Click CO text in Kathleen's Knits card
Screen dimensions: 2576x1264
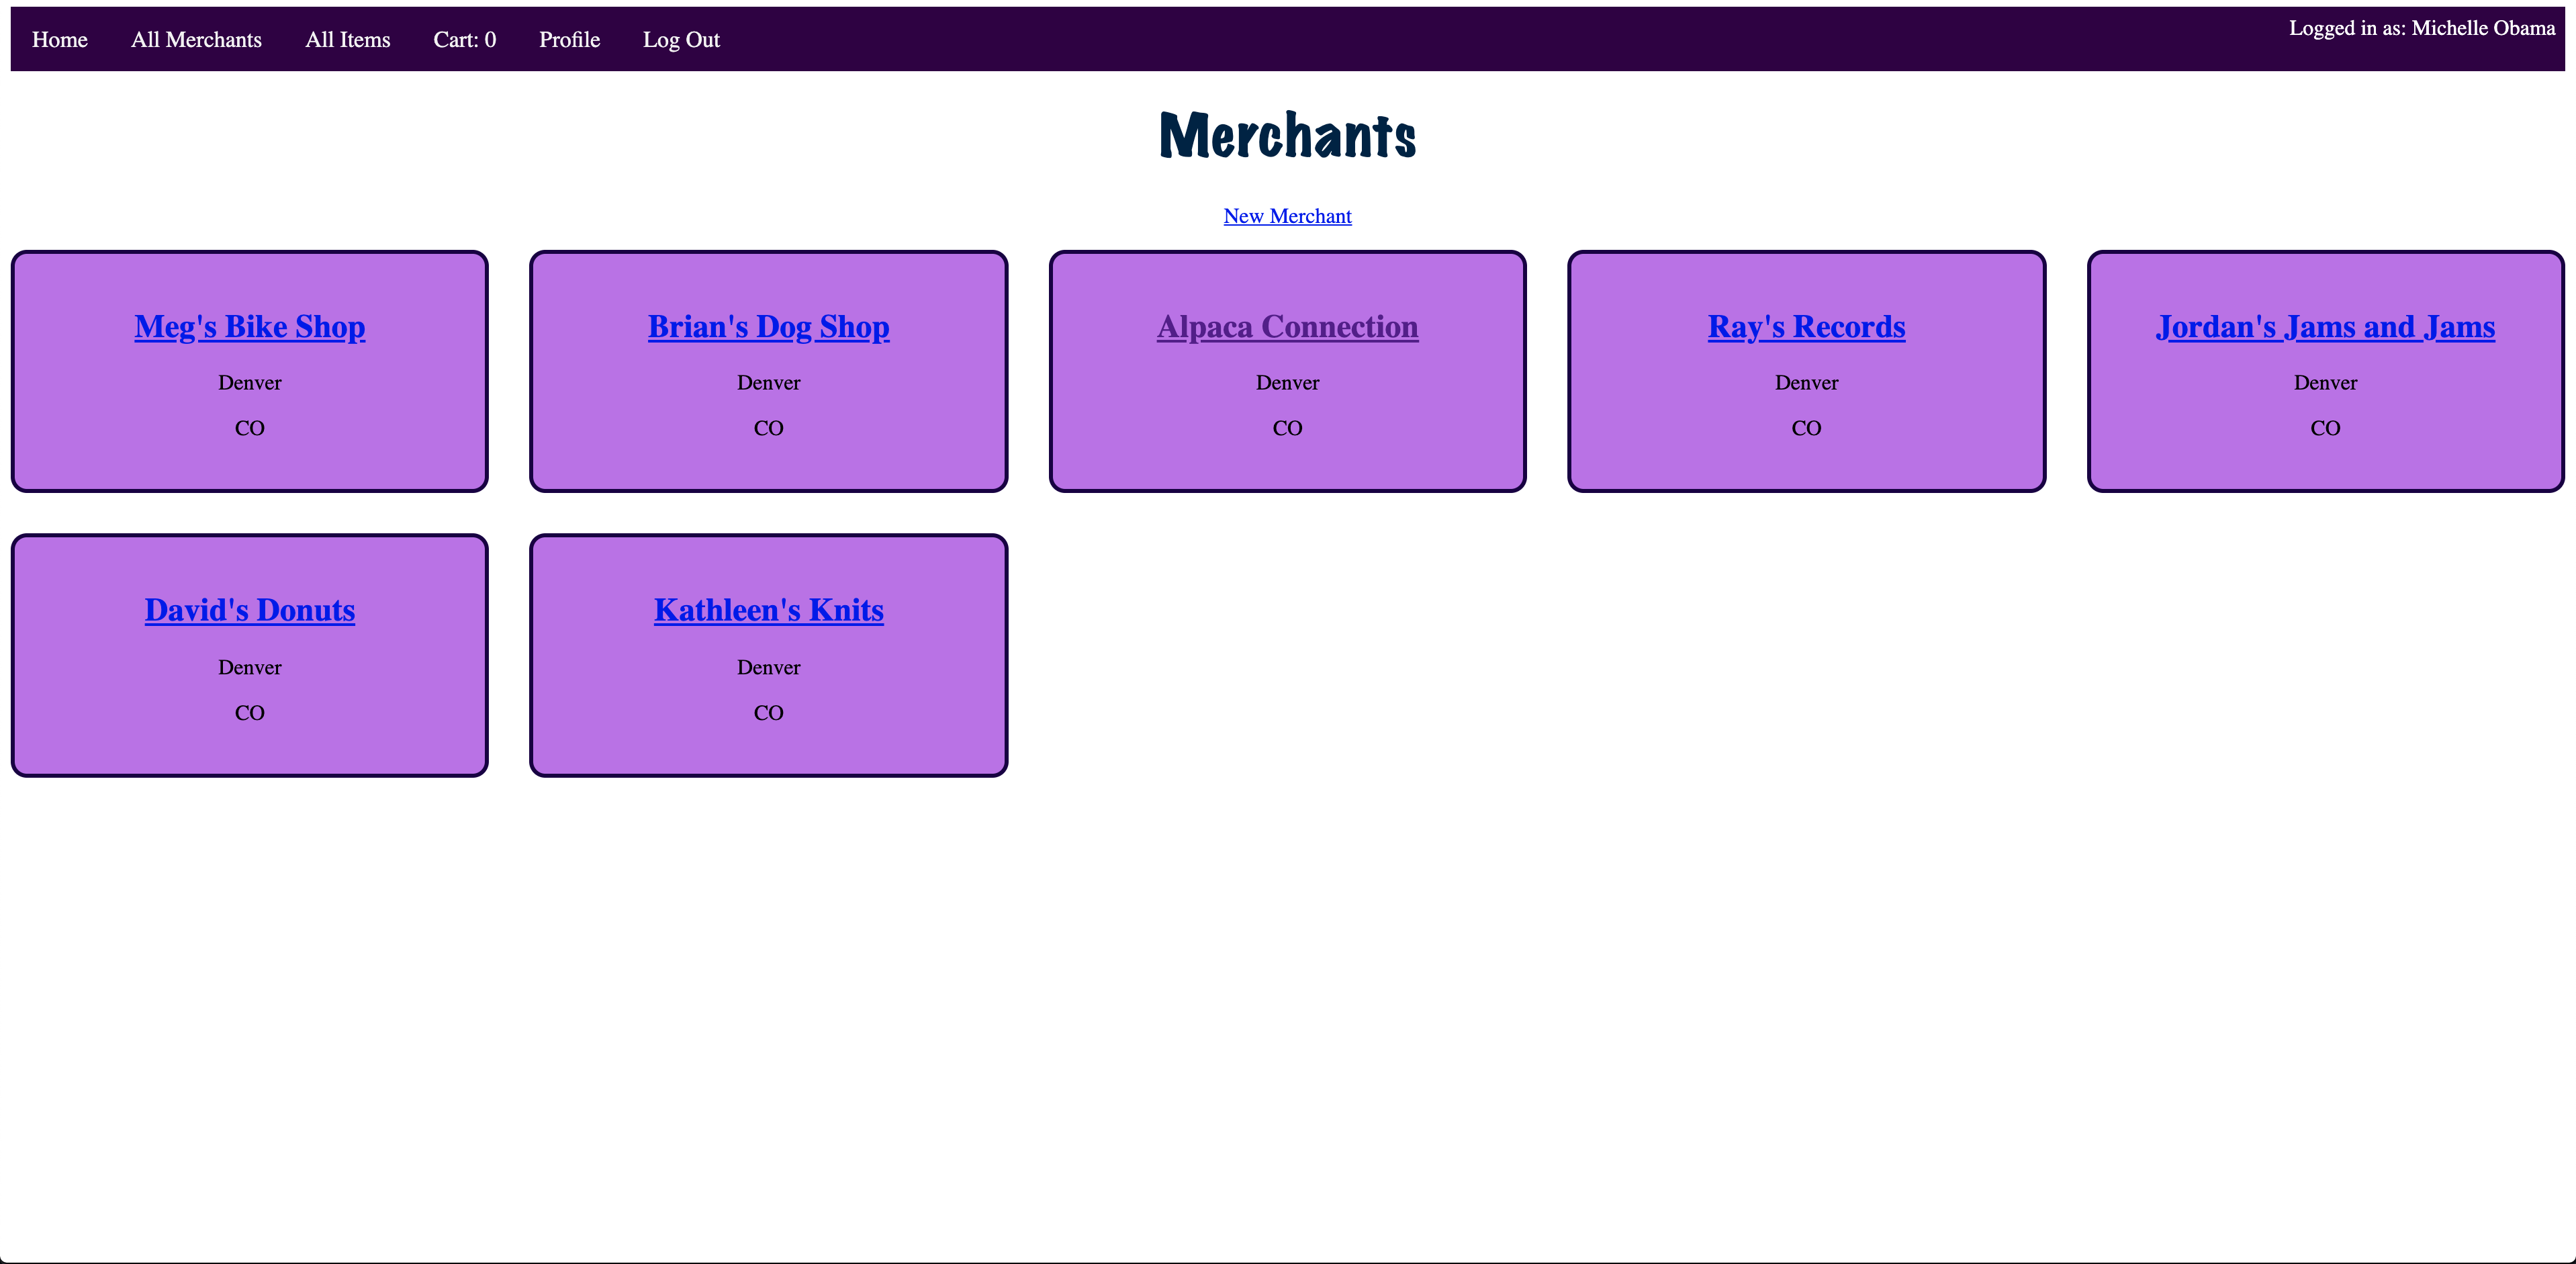(768, 713)
